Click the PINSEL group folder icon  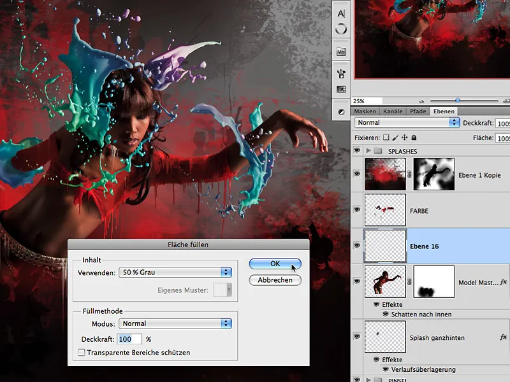pyautogui.click(x=377, y=379)
